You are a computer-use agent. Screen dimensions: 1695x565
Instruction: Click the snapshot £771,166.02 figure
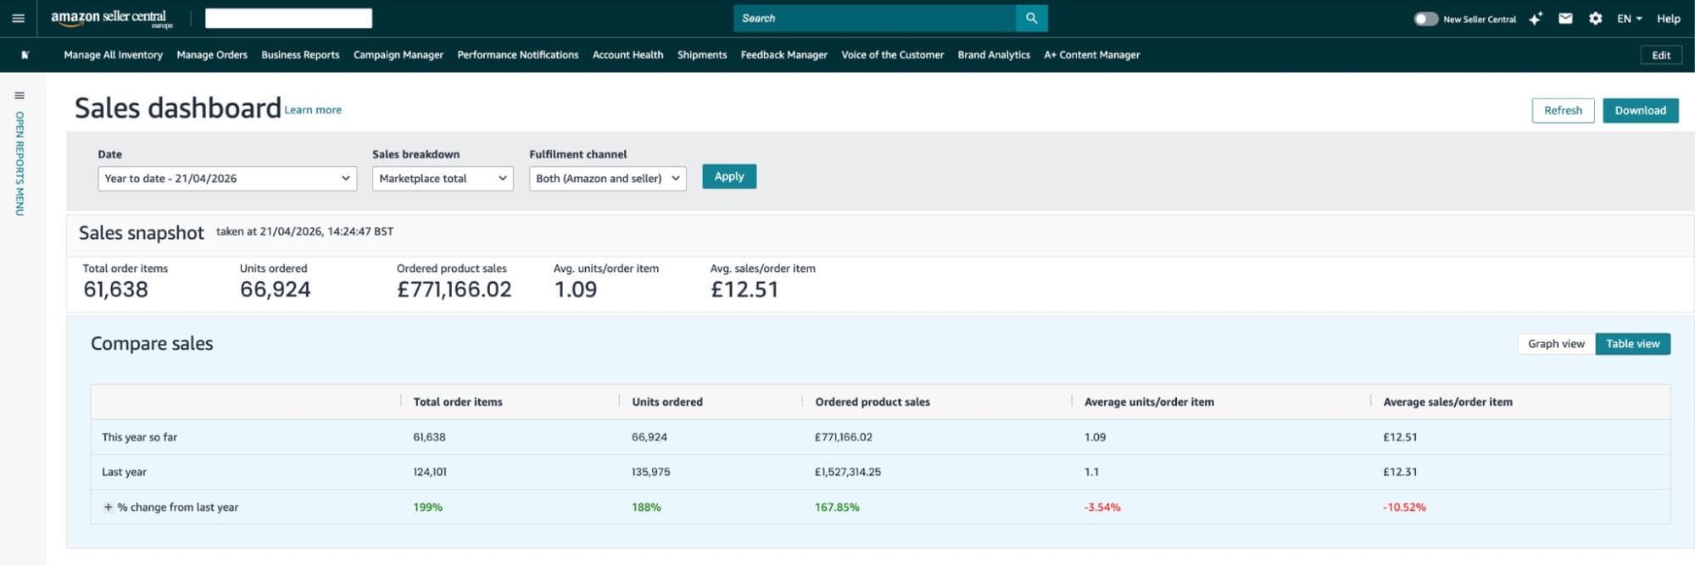pos(454,290)
